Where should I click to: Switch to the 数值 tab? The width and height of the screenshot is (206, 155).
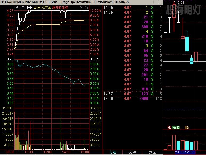coord(152,152)
